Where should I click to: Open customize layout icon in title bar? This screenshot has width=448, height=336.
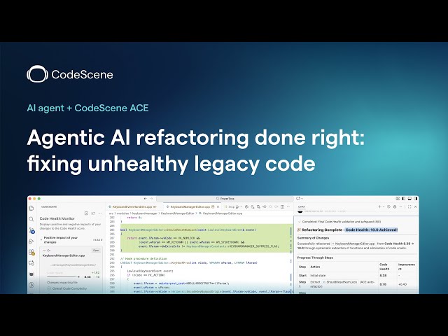[x=398, y=199]
